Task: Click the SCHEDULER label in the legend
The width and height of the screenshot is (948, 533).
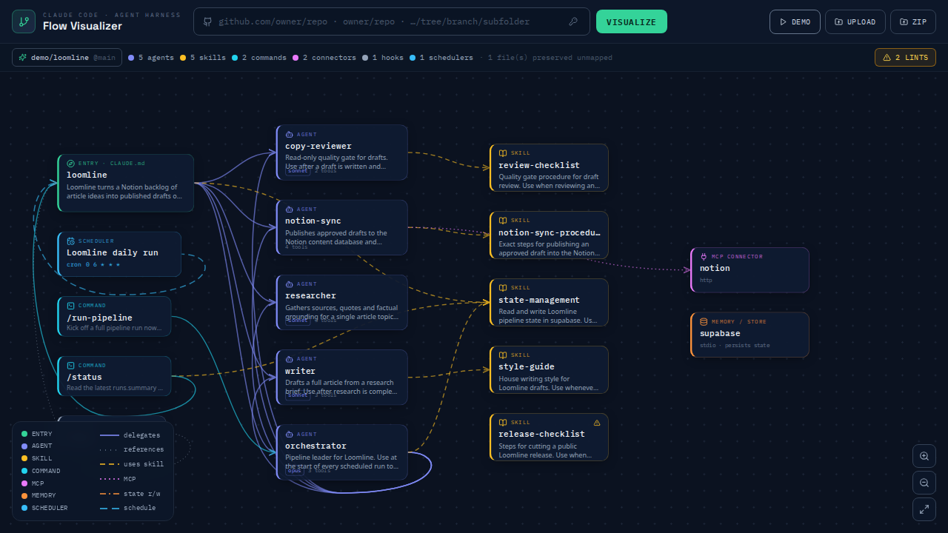Action: (x=50, y=508)
